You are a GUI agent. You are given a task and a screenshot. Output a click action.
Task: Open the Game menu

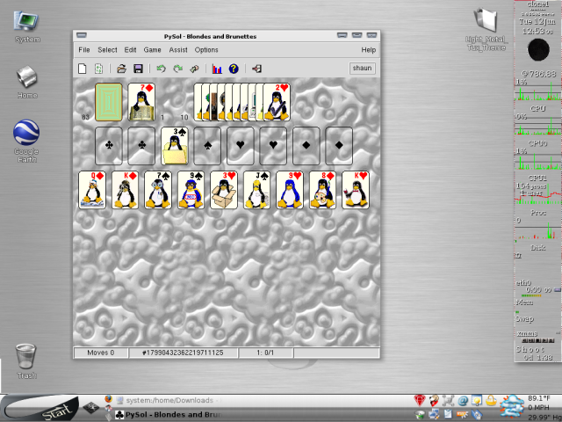[x=152, y=50]
